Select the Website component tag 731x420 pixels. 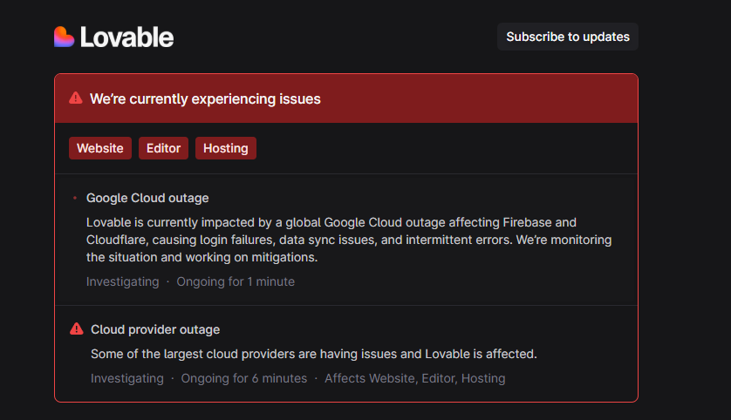[100, 148]
